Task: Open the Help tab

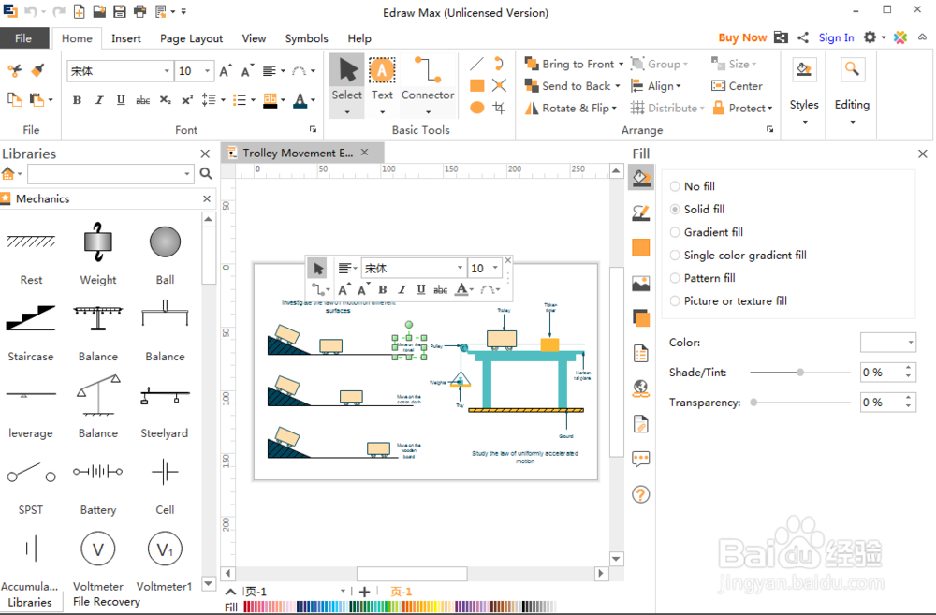Action: point(359,38)
